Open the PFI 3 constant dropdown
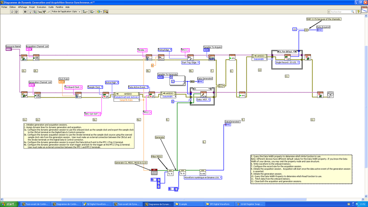 coord(188,50)
